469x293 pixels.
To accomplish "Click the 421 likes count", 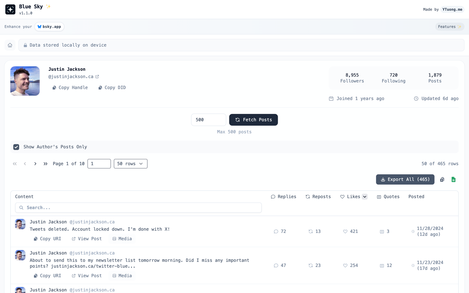I will point(350,231).
